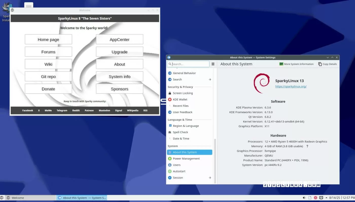Click the display monitor tray icon
The image size is (355, 202).
321,198
